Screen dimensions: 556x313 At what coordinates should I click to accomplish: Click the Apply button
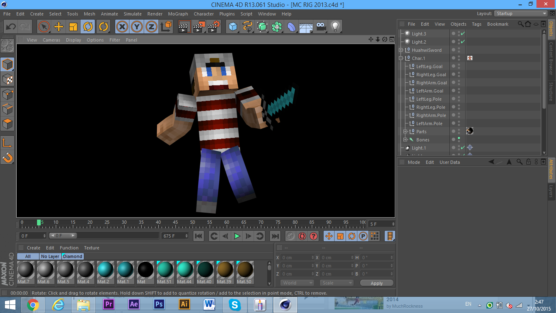(x=377, y=283)
